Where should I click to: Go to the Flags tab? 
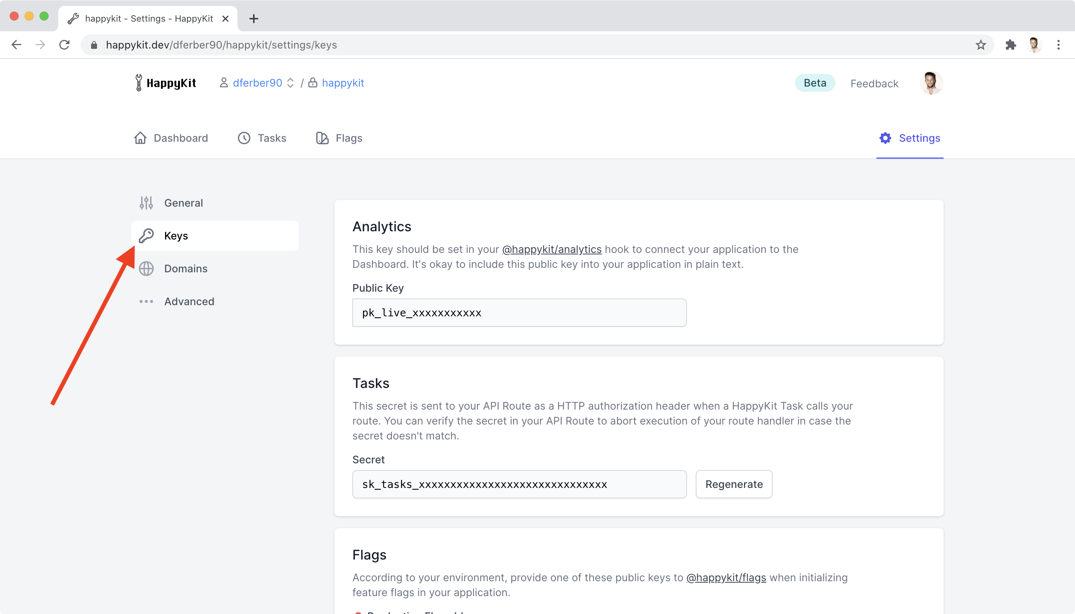click(339, 138)
